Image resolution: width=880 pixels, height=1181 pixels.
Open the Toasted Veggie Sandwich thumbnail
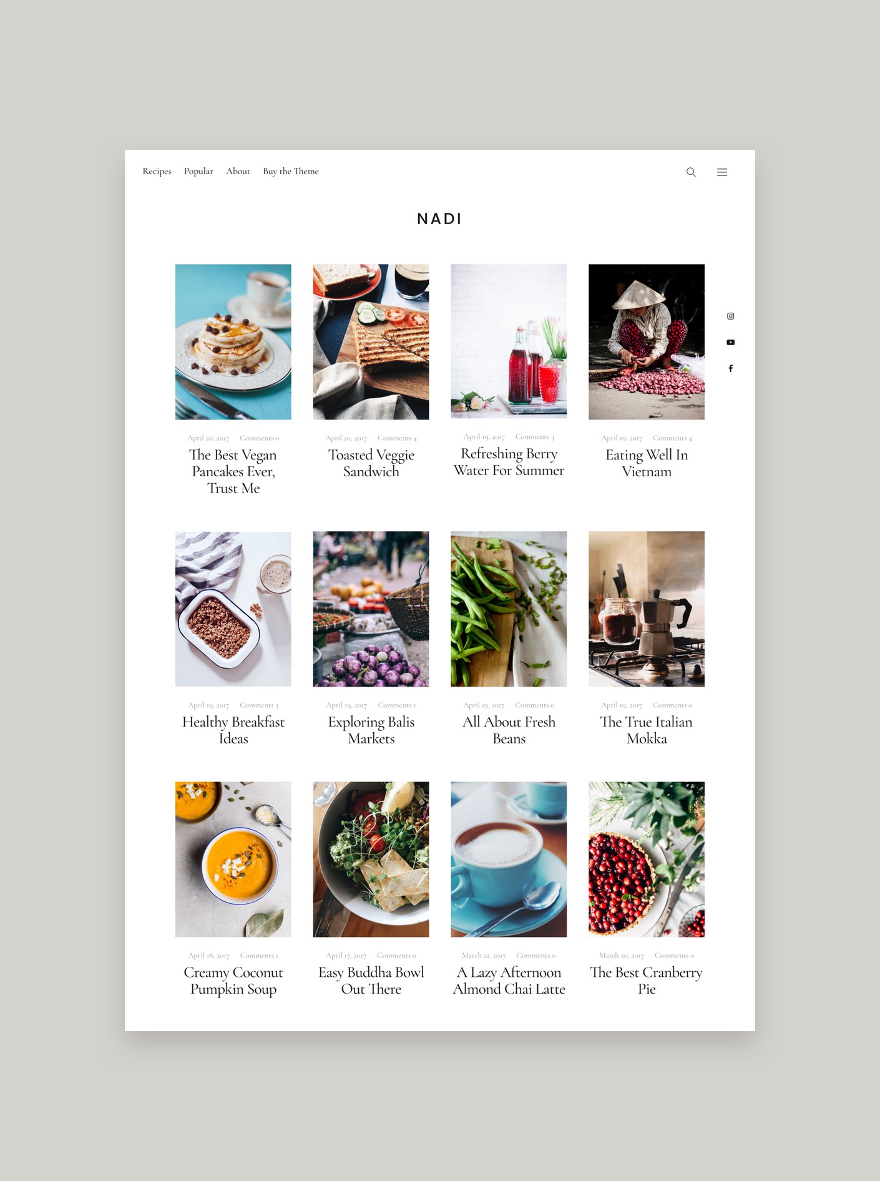pyautogui.click(x=371, y=341)
